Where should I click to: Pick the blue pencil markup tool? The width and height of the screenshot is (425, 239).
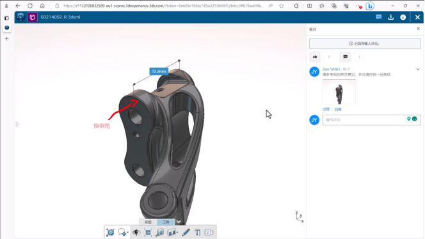tap(186, 233)
